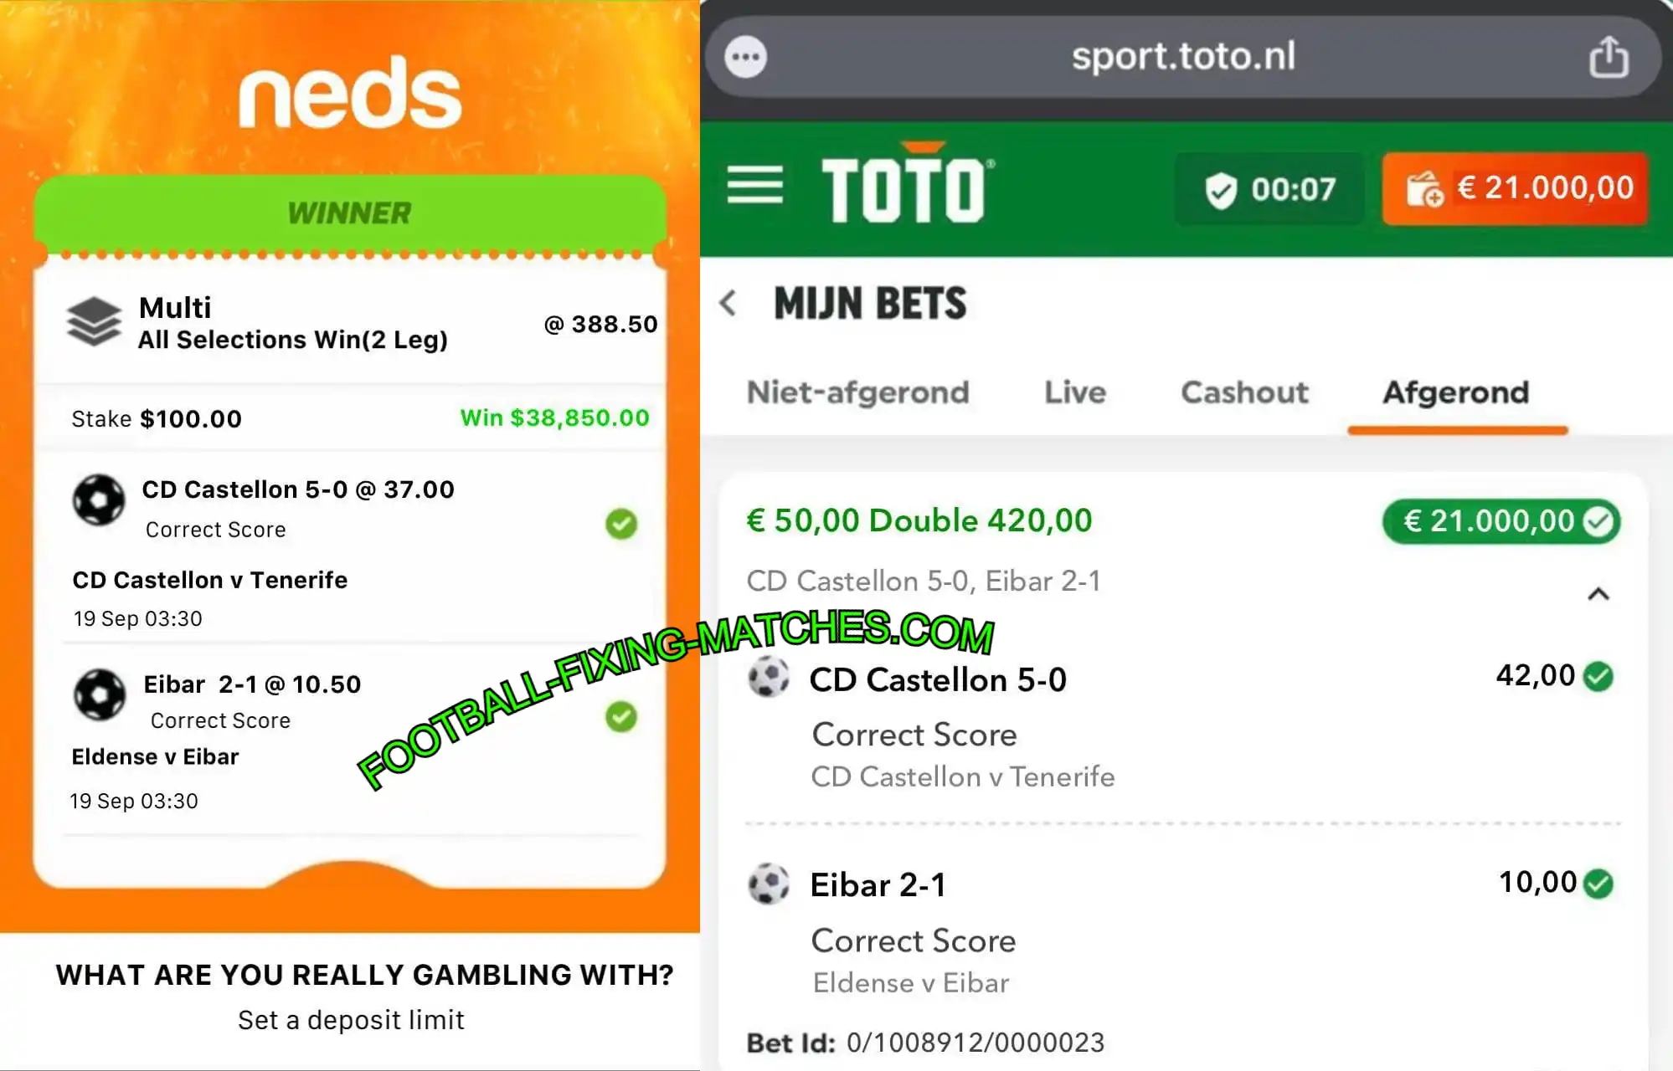The image size is (1673, 1071).
Task: Tap the green WINNER banner
Action: click(x=350, y=213)
